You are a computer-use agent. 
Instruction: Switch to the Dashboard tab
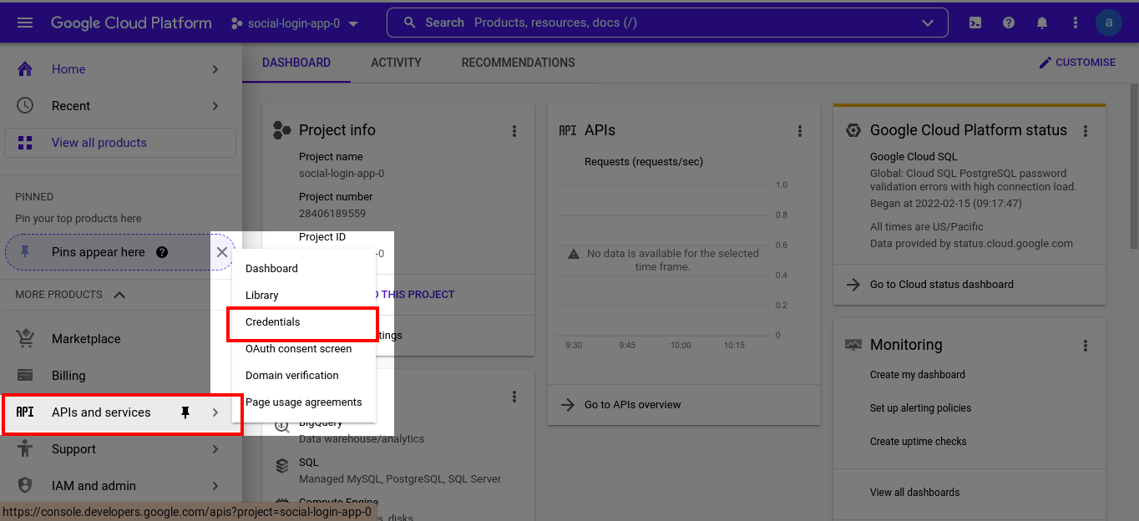(x=296, y=63)
